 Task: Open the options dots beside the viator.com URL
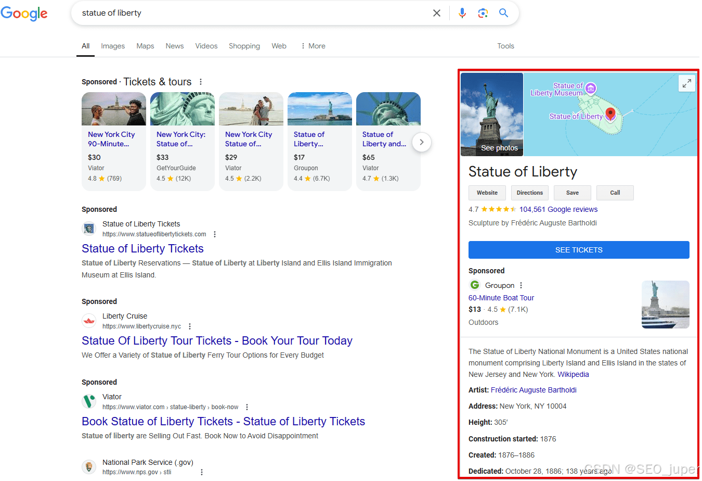coord(247,407)
